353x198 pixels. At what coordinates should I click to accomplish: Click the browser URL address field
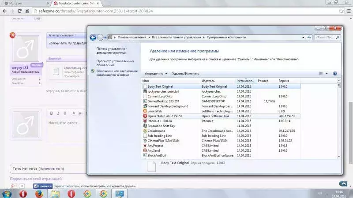pyautogui.click(x=184, y=11)
